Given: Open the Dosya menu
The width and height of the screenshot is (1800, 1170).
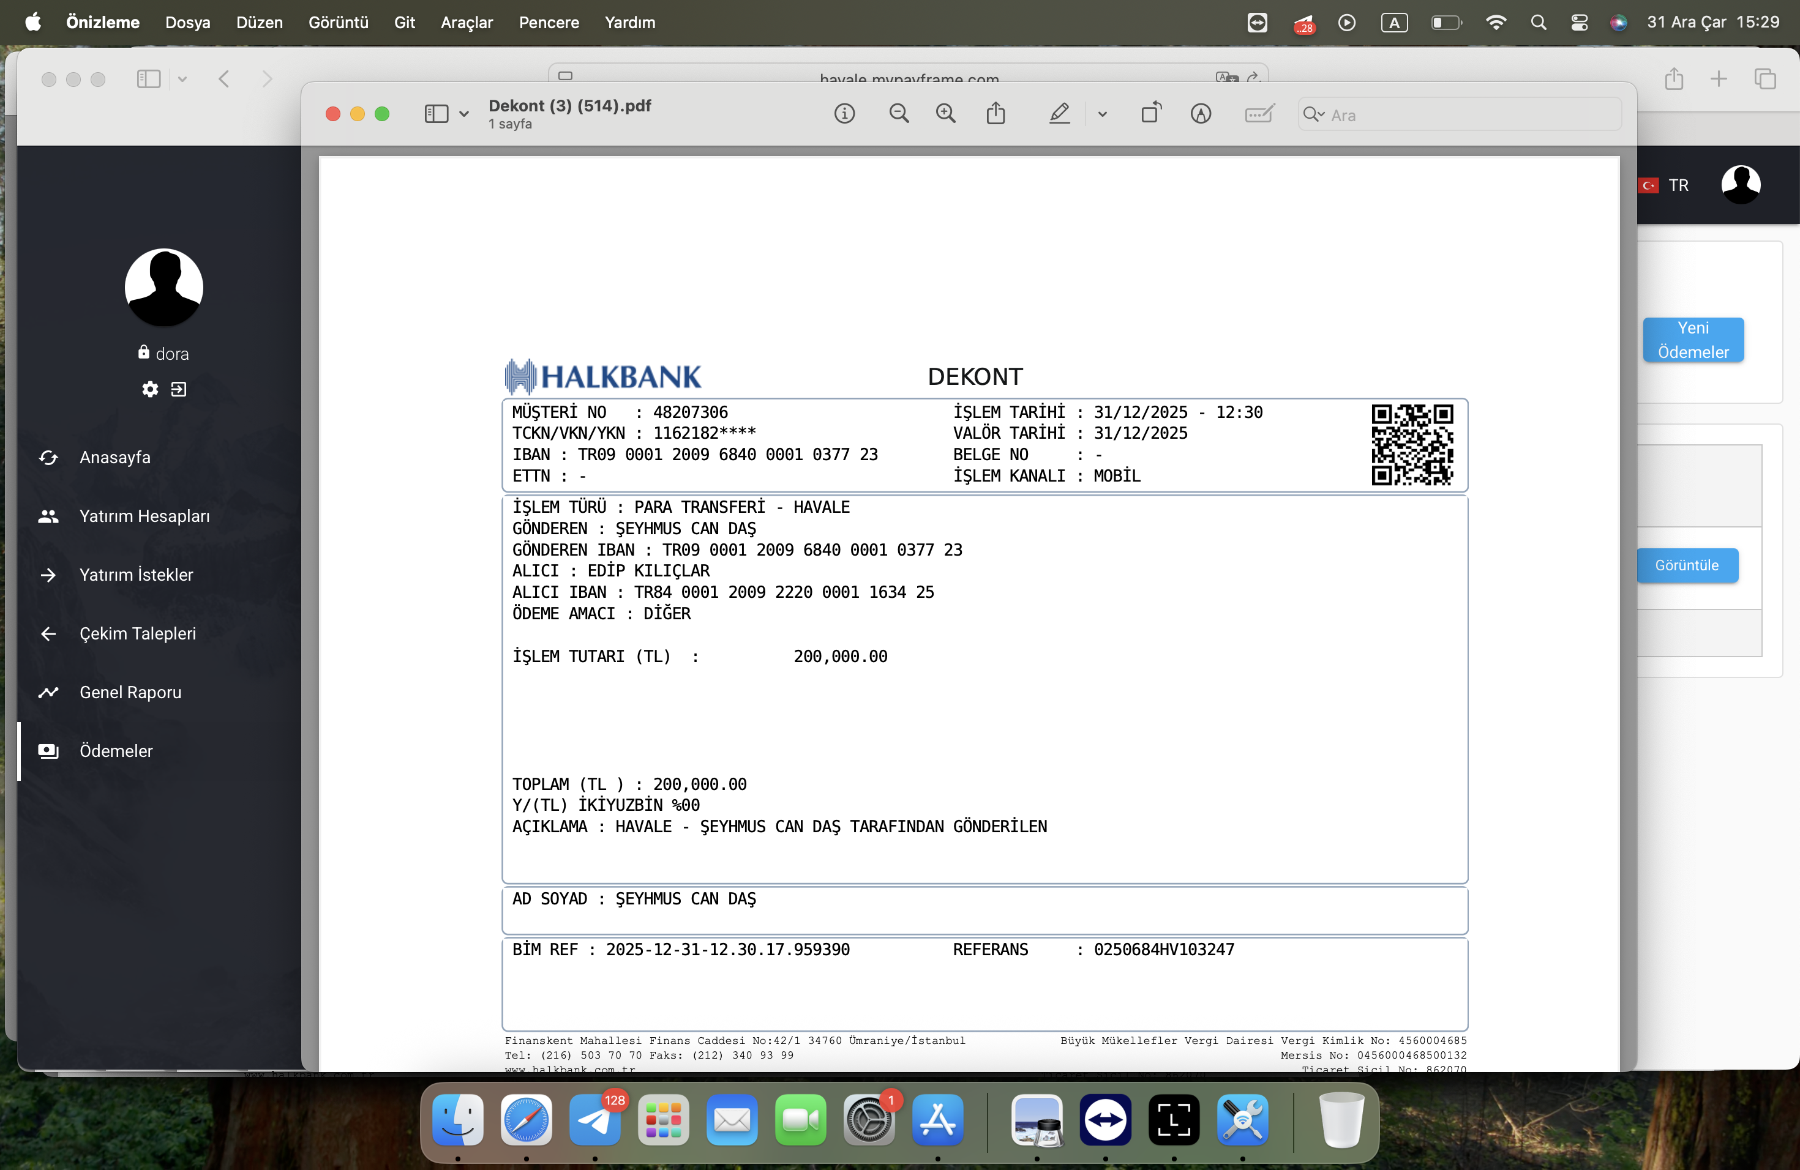Looking at the screenshot, I should [187, 23].
